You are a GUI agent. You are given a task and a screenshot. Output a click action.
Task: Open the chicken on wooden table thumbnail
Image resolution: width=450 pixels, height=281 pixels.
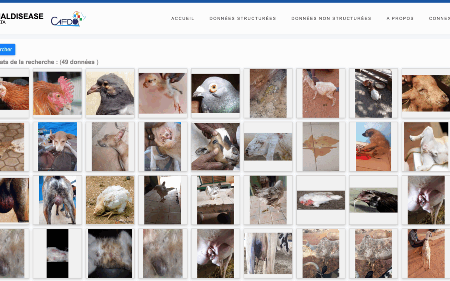[215, 200]
